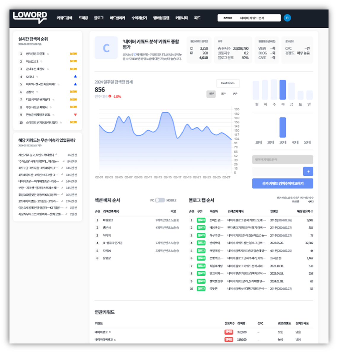The height and width of the screenshot is (353, 338).
Task: Click the empty additional keyword input field
Action: pyautogui.click(x=276, y=171)
